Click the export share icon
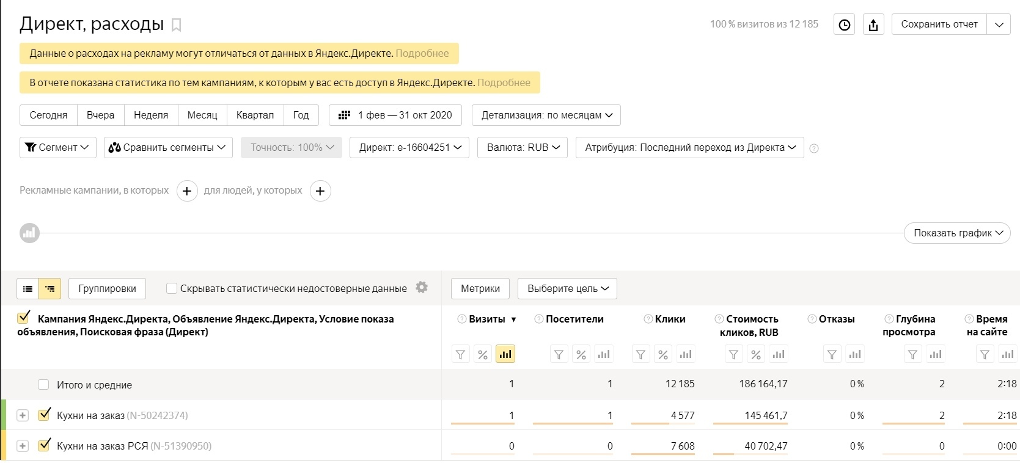Viewport: 1020px width, 463px height. [x=873, y=24]
